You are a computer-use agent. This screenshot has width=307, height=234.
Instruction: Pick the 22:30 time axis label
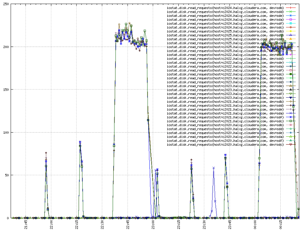pos(102,225)
